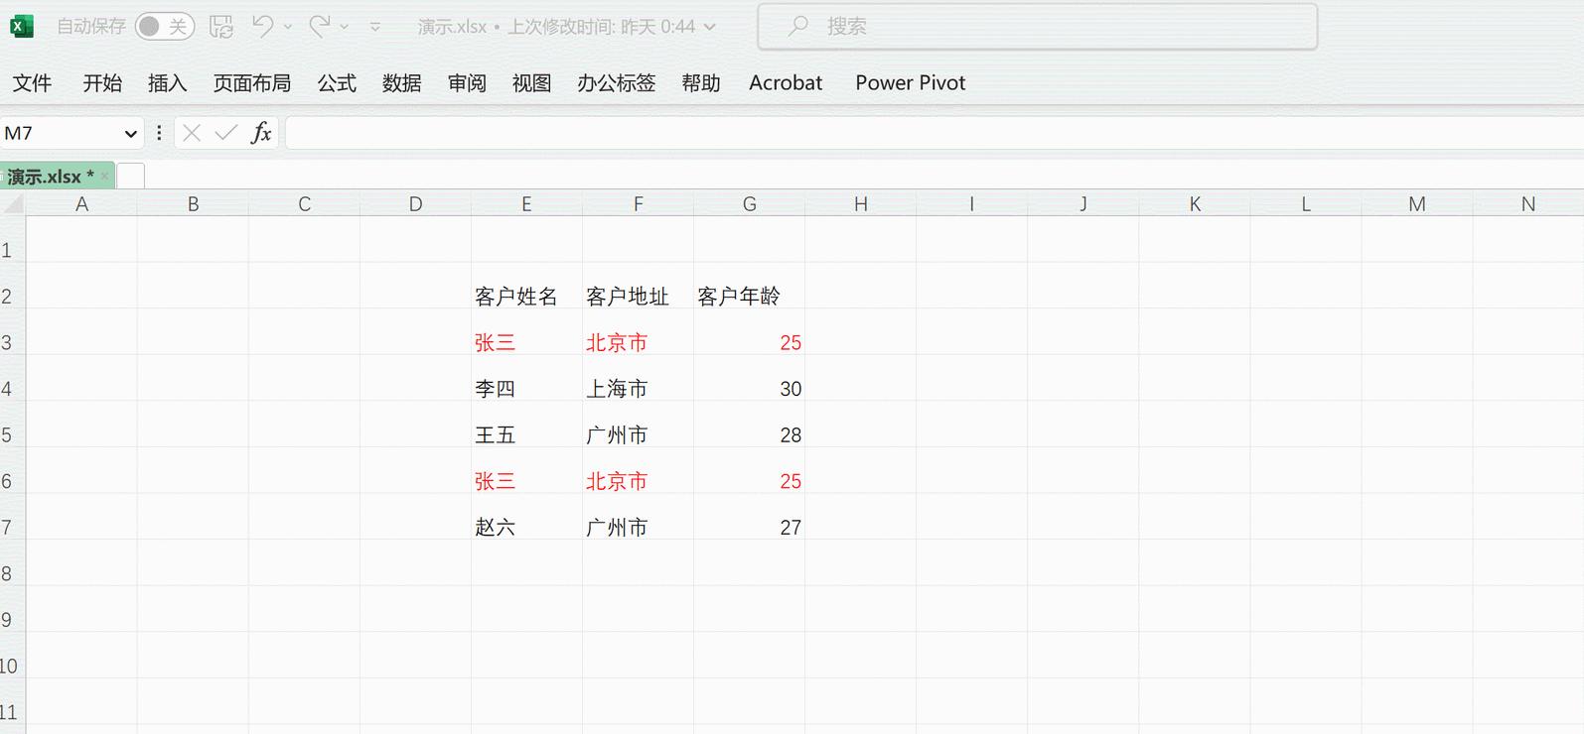The height and width of the screenshot is (734, 1584).
Task: Click the Enter checkmark formula icon
Action: [226, 133]
